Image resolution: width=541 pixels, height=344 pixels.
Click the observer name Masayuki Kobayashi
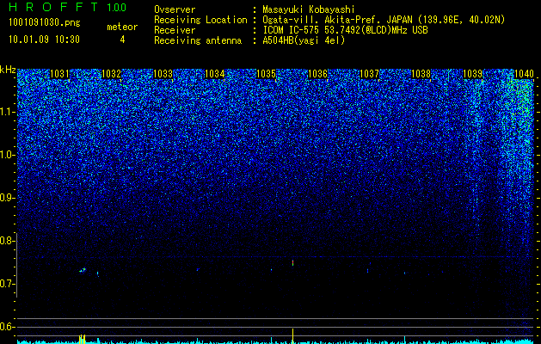[309, 9]
